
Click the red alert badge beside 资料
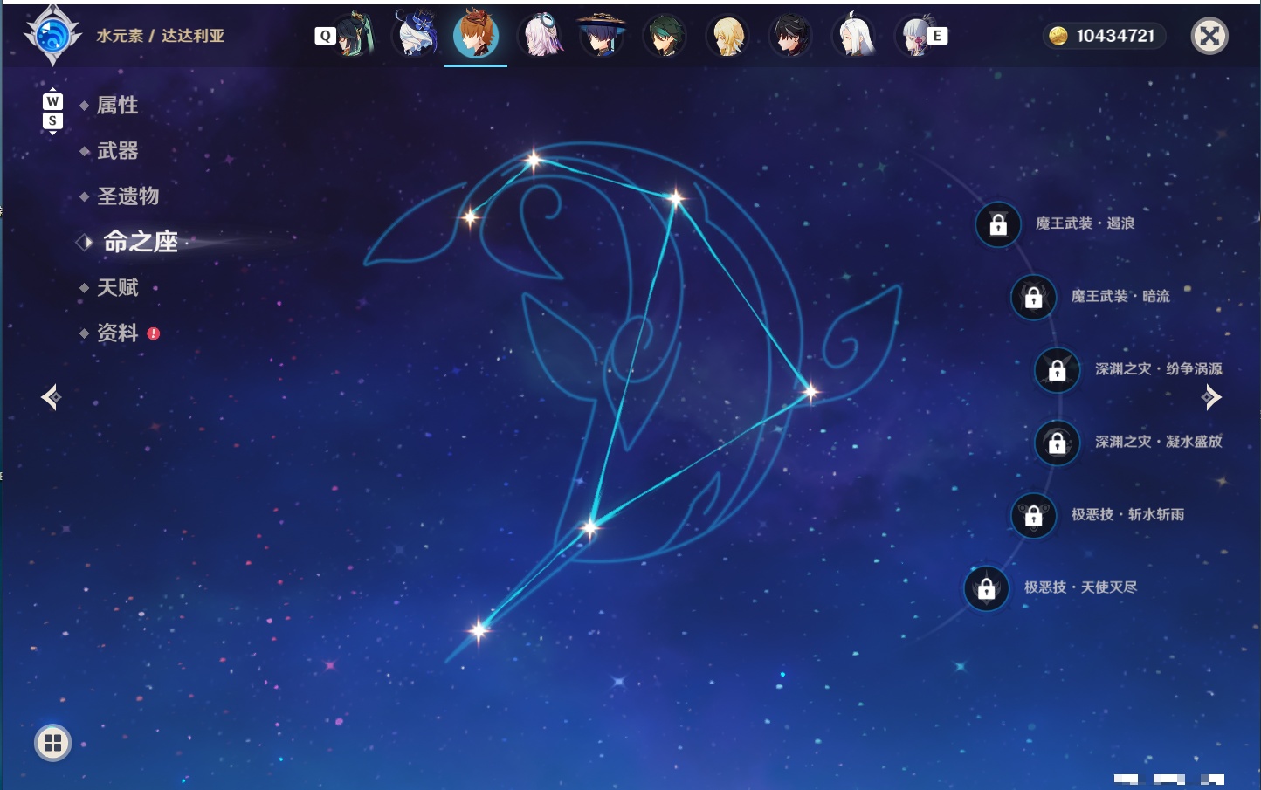coord(154,333)
